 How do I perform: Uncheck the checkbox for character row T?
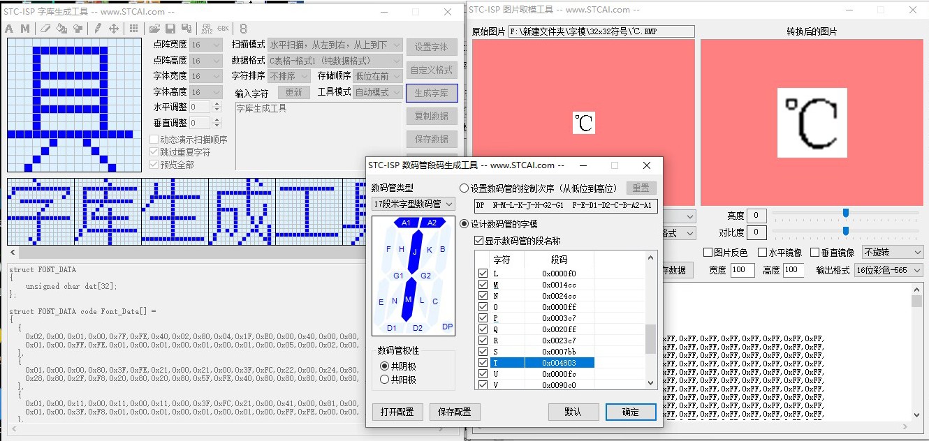coord(483,363)
